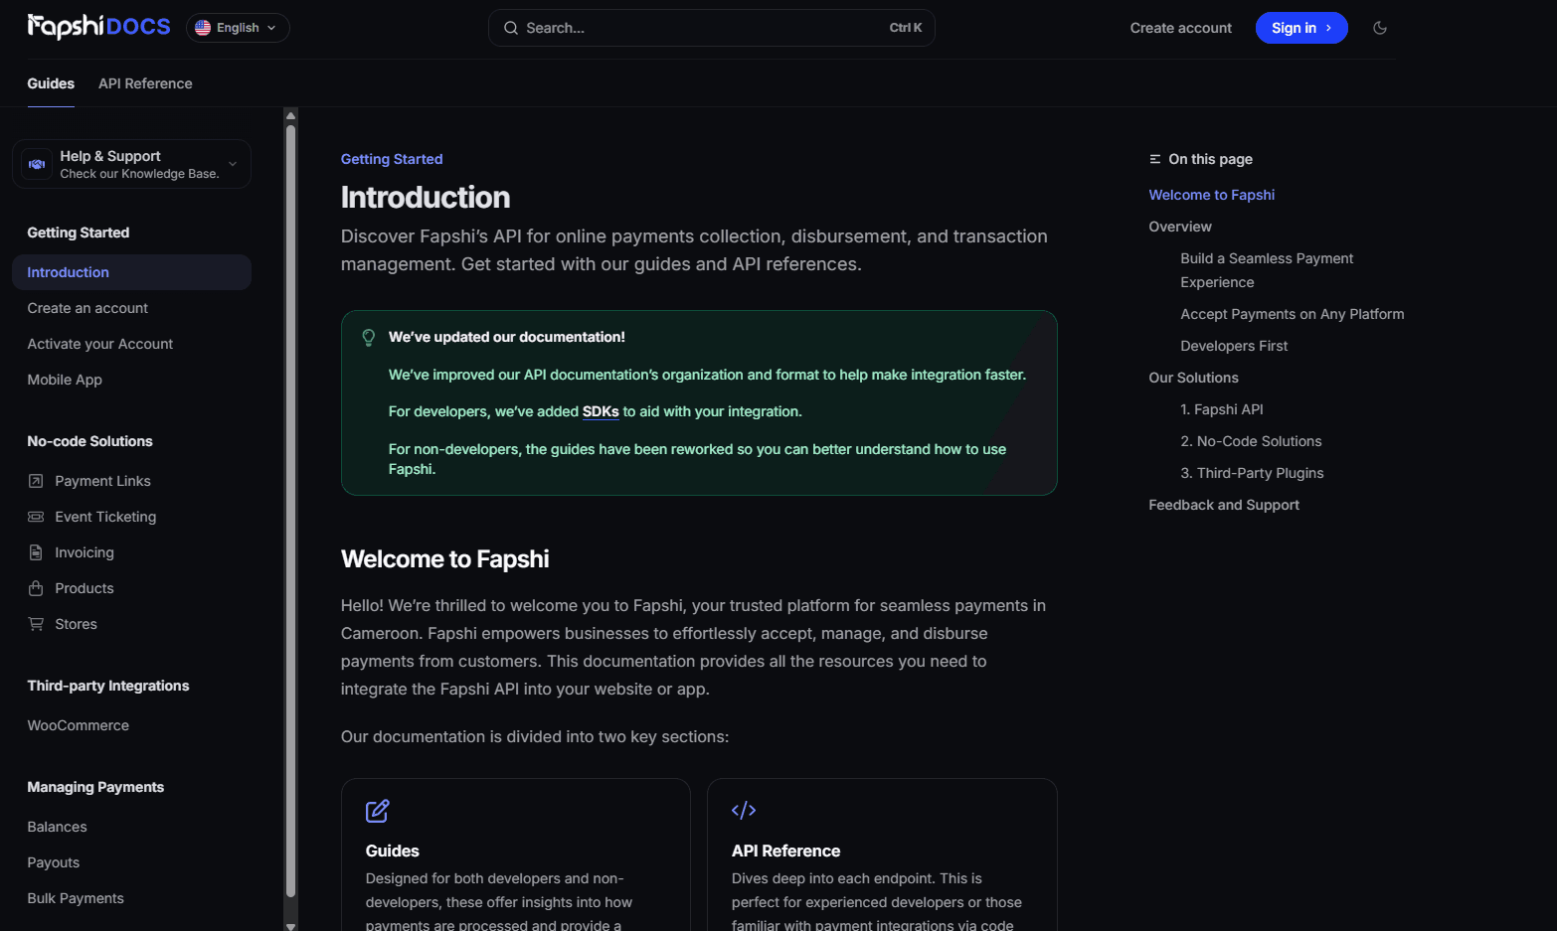Open Products in sidebar

[x=85, y=588]
